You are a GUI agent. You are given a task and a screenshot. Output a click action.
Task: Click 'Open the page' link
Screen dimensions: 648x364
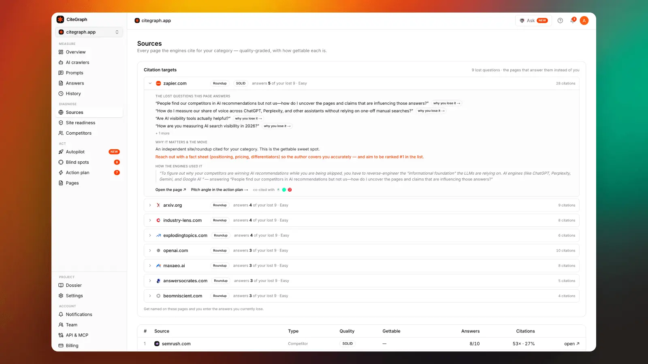[171, 190]
